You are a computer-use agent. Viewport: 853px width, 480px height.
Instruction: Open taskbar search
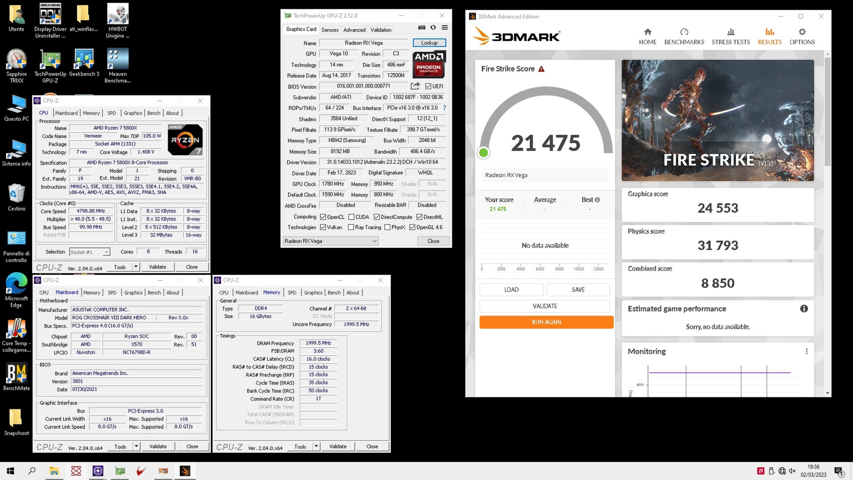tap(32, 471)
